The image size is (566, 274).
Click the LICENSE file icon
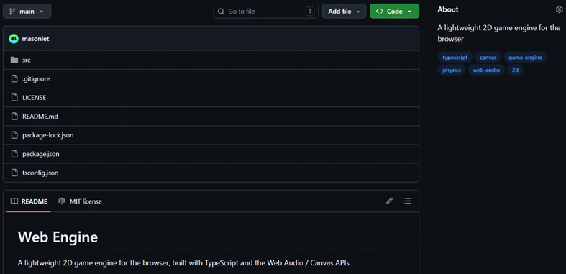pyautogui.click(x=14, y=98)
